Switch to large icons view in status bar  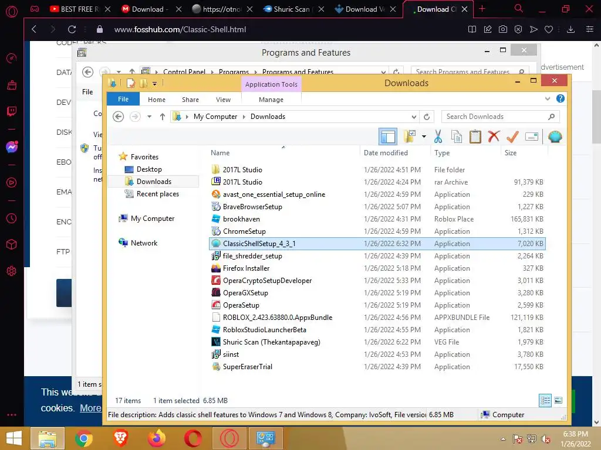point(558,400)
